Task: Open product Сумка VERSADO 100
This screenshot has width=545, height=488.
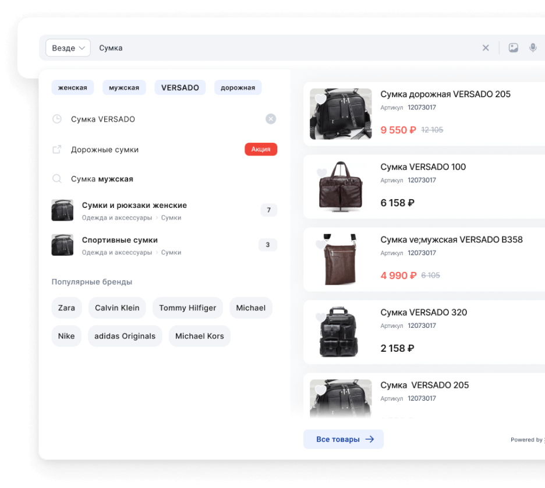Action: pyautogui.click(x=423, y=167)
